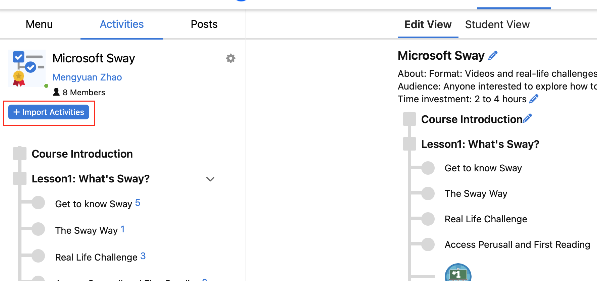597x281 pixels.
Task: Click circle marker for Access Perusall and First Reading
Action: [428, 244]
